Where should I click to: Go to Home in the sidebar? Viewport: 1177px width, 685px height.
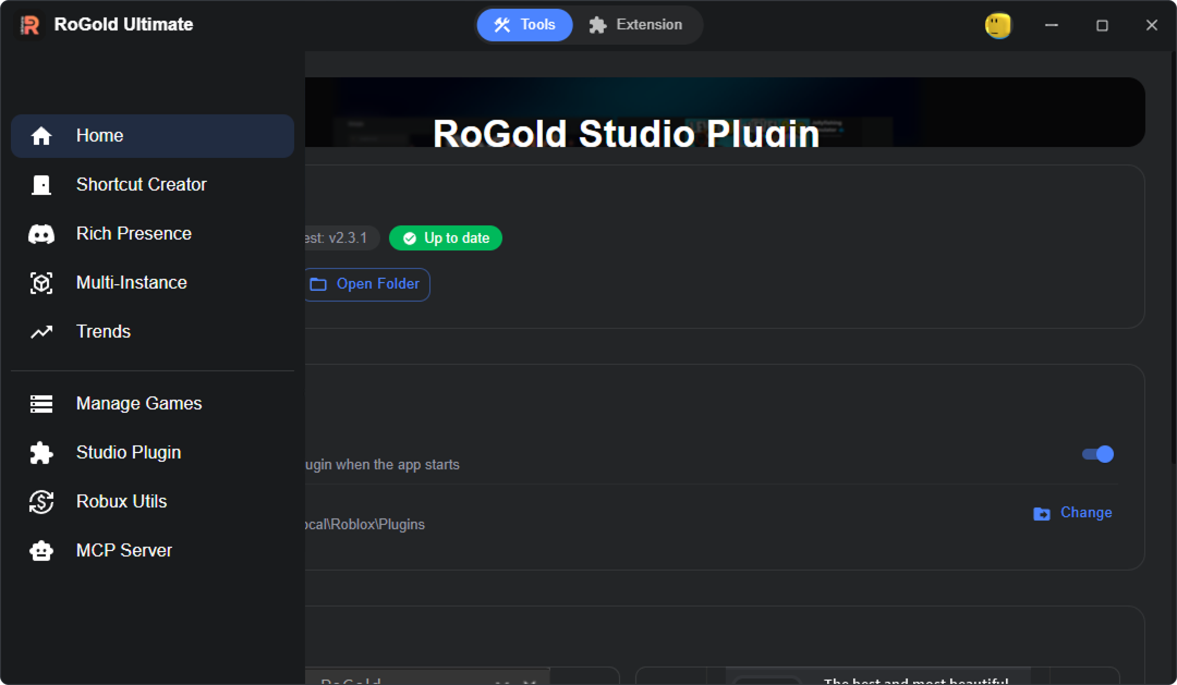[x=153, y=136]
